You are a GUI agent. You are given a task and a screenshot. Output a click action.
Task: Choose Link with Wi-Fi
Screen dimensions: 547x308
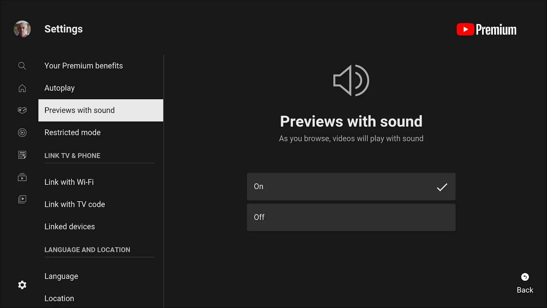point(69,182)
